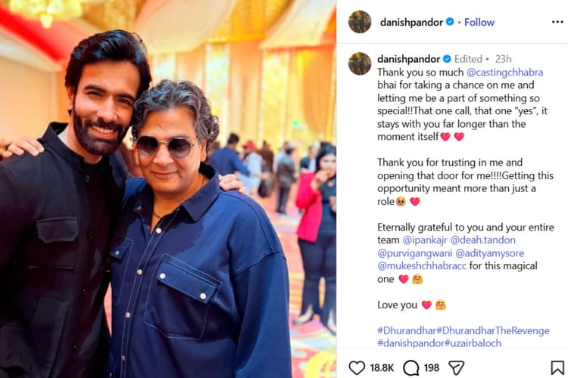Click the post photo of two men
The width and height of the screenshot is (568, 378).
[x=168, y=189]
